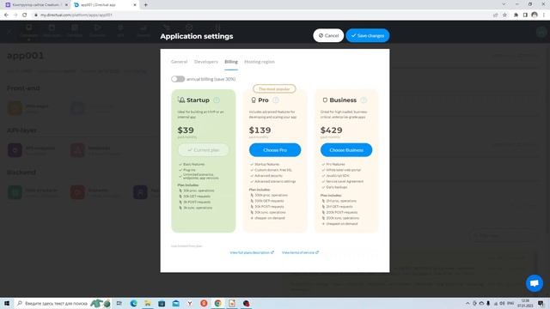Share this page from the address bar
Viewport: 550px width, 309px height.
[495, 15]
